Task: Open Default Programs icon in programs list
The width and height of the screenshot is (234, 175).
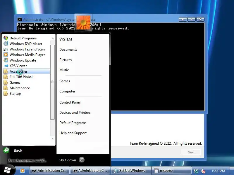Action: tap(6, 38)
